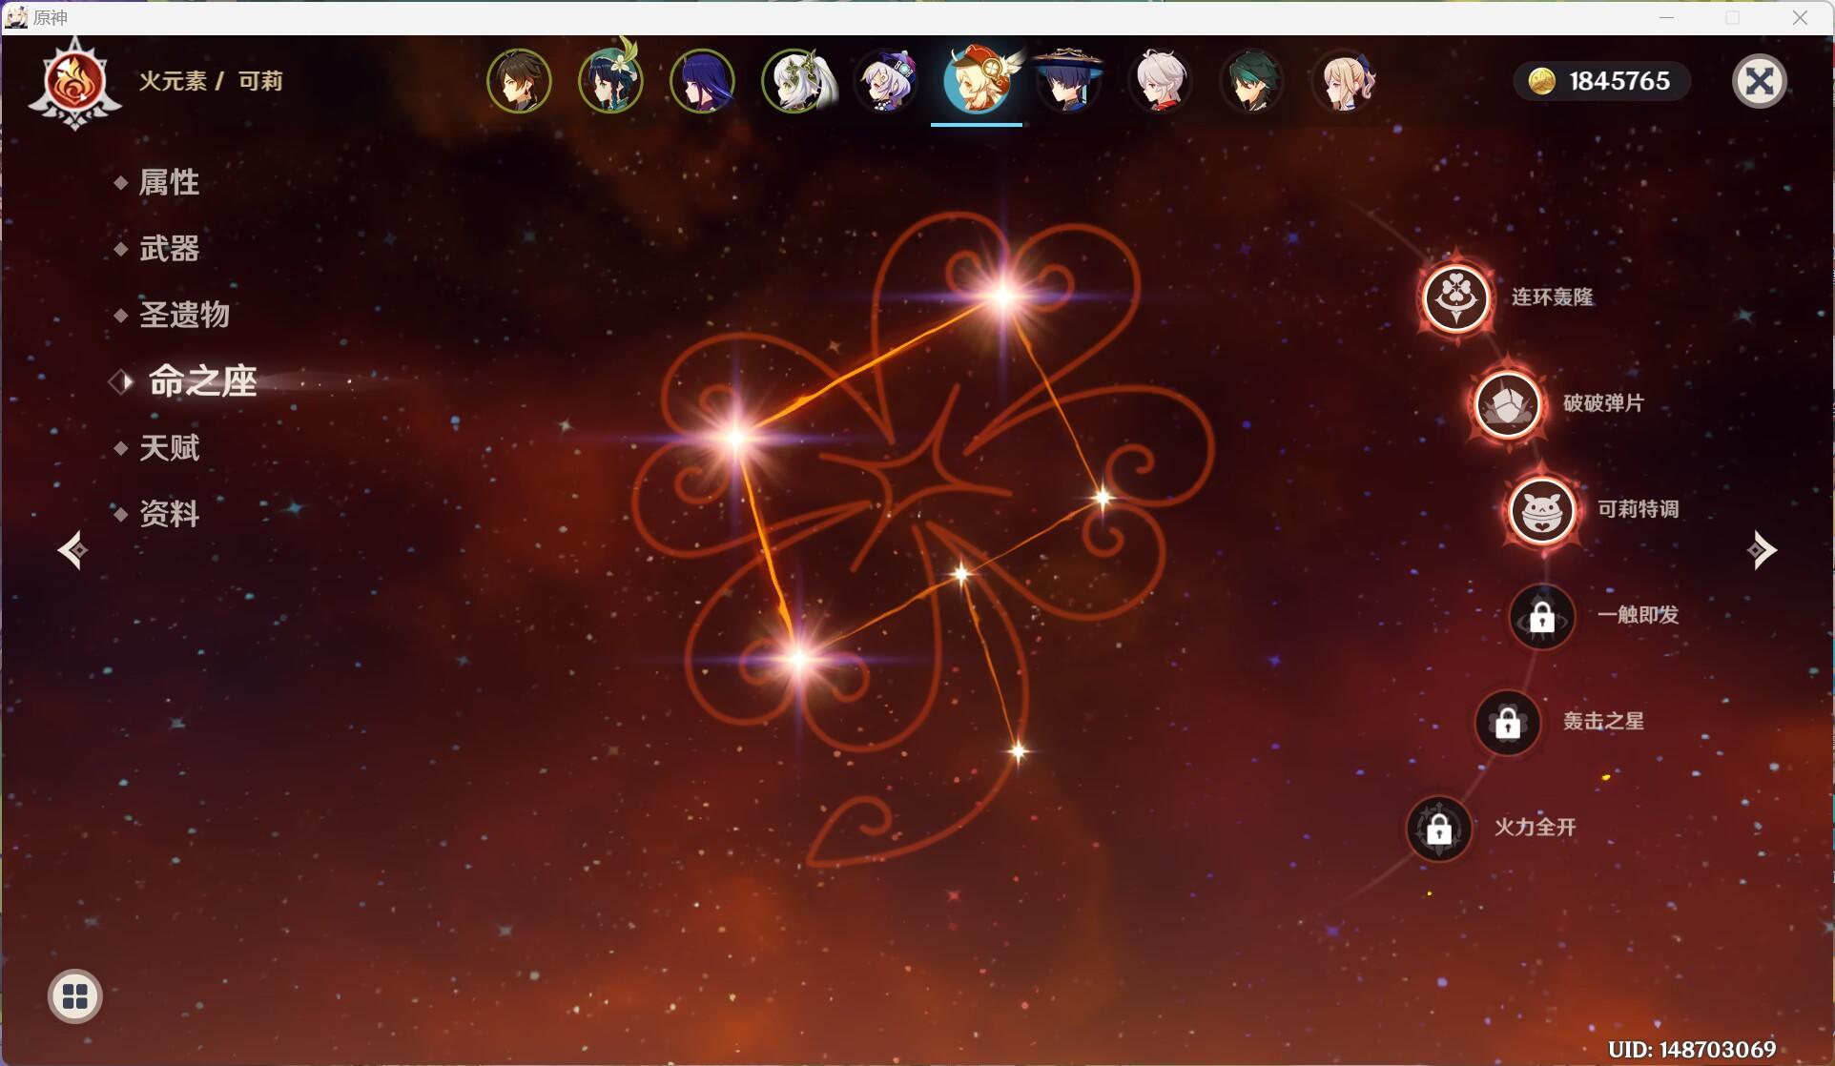
Task: Open the 可莉特调 constellation icon
Action: coord(1541,510)
